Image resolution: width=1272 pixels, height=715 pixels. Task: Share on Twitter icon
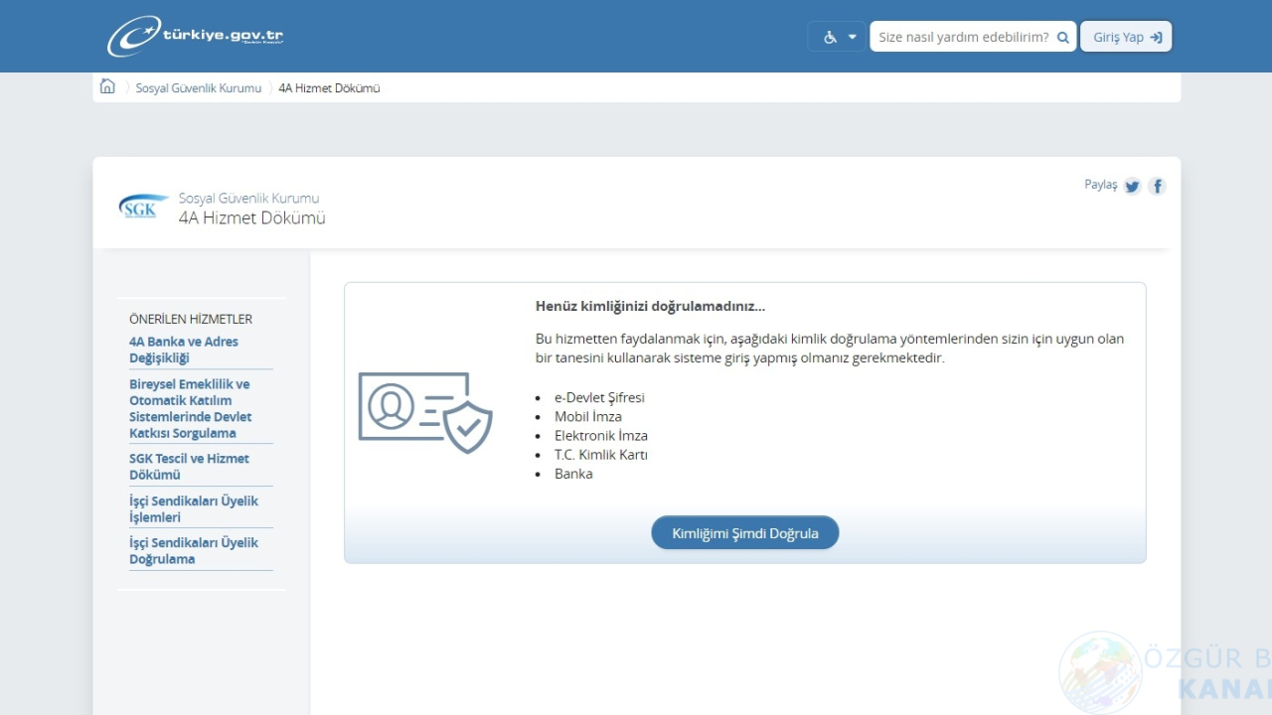point(1132,186)
